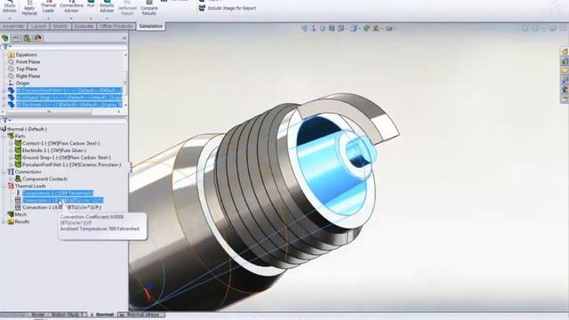Click Include Image for Report
Screen dimensions: 569x320
228,8
